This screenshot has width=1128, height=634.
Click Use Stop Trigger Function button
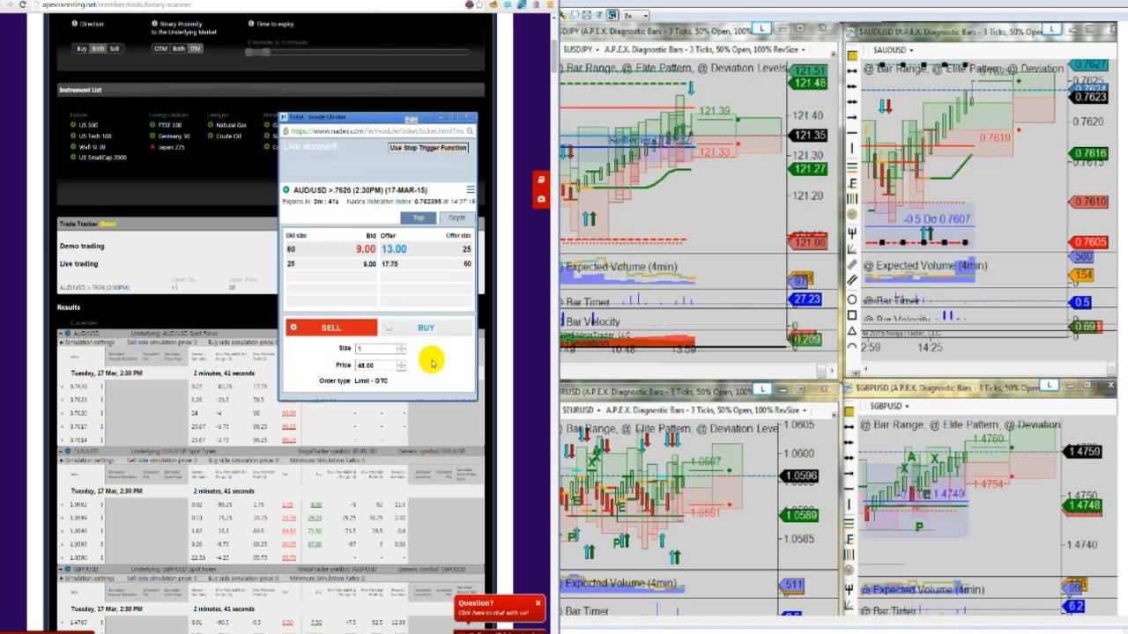428,148
